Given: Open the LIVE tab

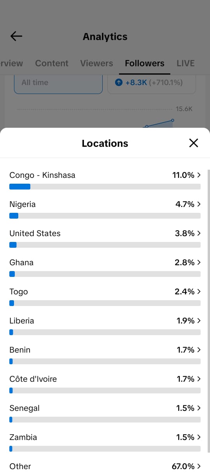Looking at the screenshot, I should tap(185, 63).
